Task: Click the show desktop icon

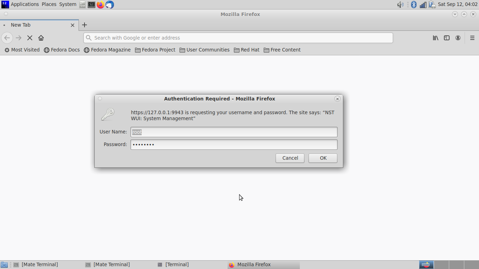Action: [x=4, y=265]
